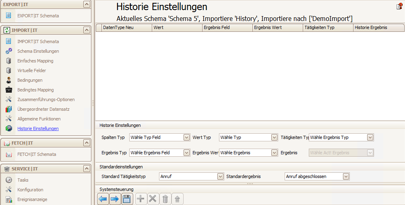Click the save diskette button
The image size is (405, 205).
click(127, 199)
